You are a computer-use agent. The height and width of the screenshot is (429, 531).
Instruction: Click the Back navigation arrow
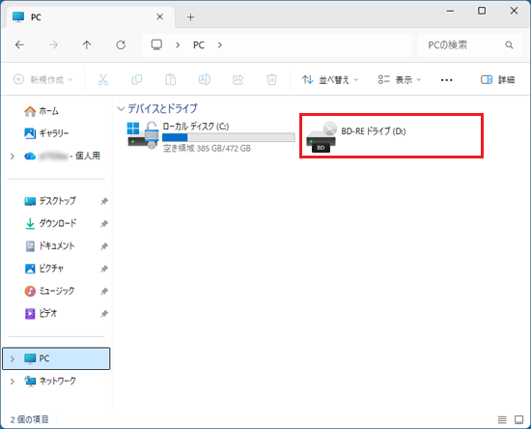click(x=19, y=45)
